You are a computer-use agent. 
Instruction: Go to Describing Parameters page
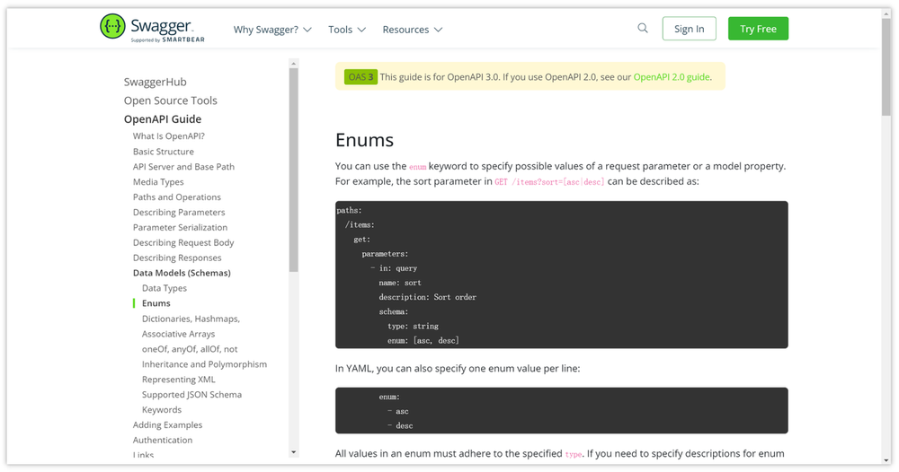179,212
